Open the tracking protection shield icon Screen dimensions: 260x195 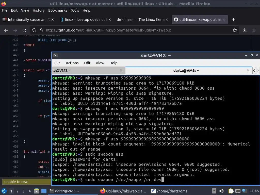(x=34, y=30)
